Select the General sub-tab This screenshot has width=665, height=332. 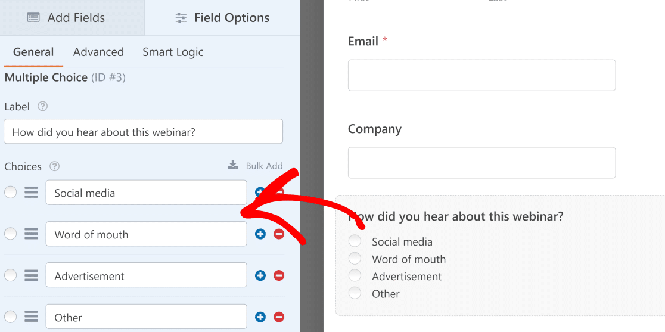(x=33, y=52)
